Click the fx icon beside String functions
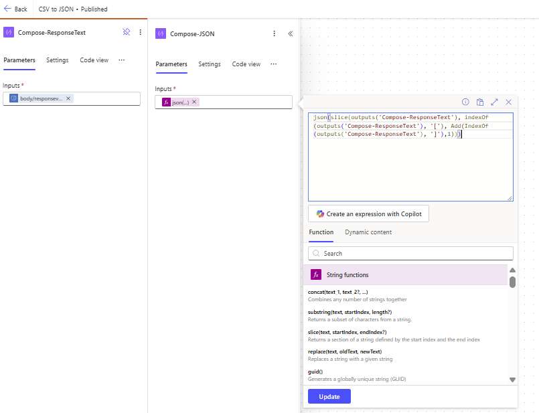The height and width of the screenshot is (413, 539). [316, 274]
